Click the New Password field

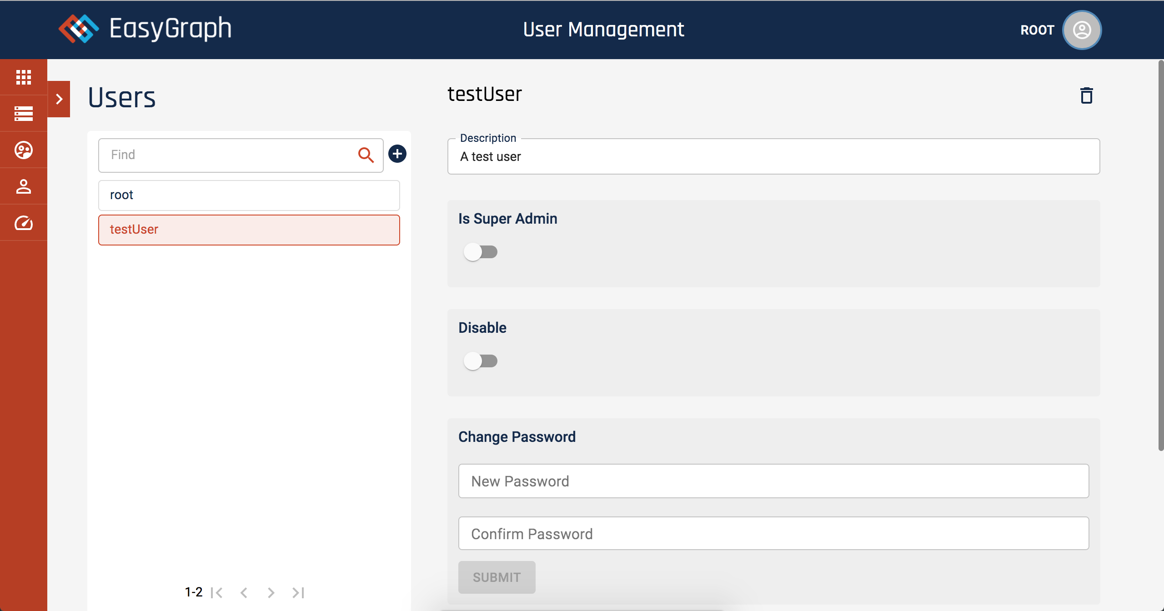coord(773,481)
